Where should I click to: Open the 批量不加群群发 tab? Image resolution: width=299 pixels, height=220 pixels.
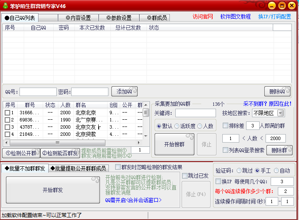(25, 168)
